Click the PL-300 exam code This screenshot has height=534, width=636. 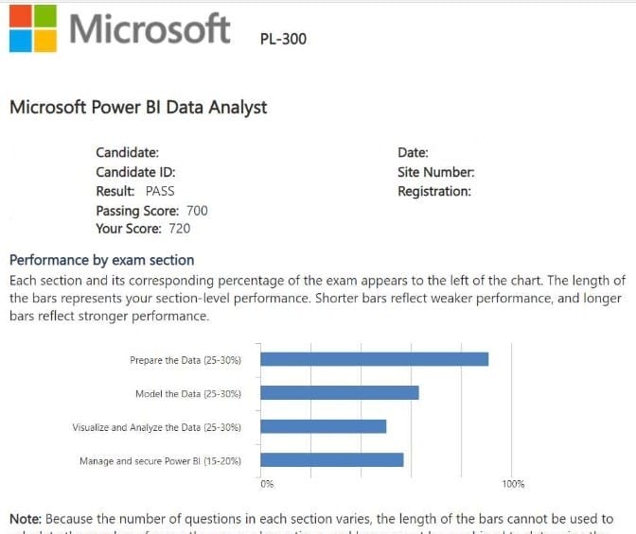point(283,40)
